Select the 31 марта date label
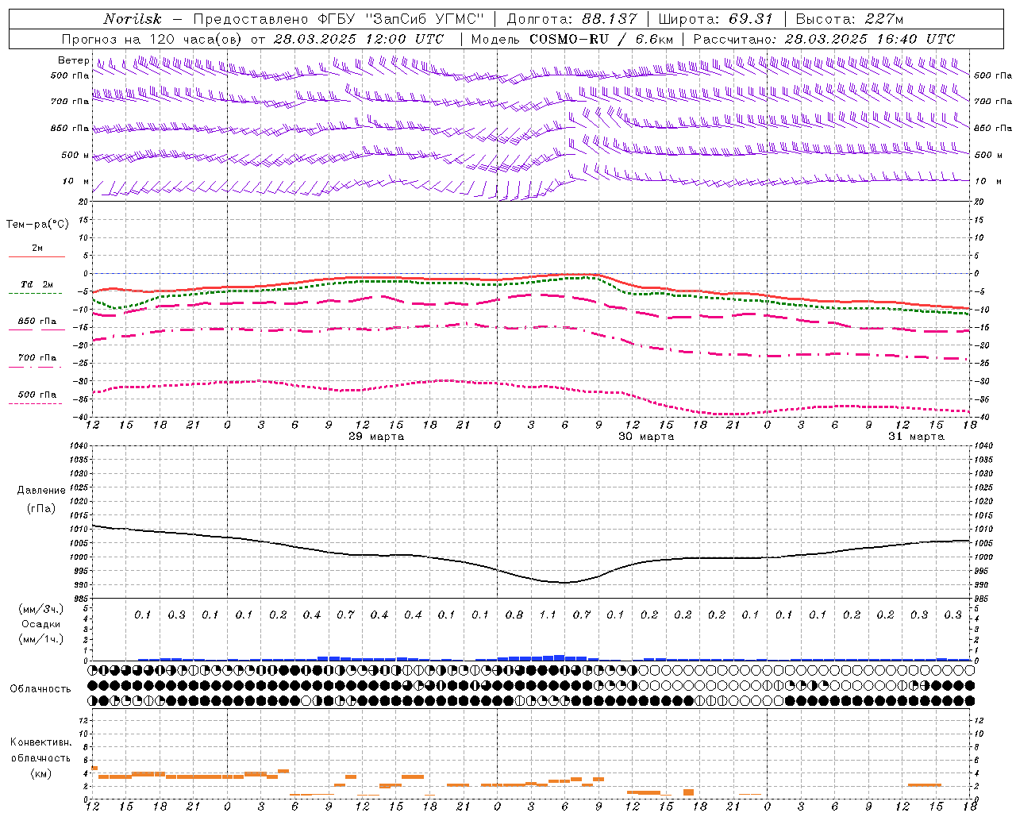Image resolution: width=1016 pixels, height=813 pixels. 916,437
